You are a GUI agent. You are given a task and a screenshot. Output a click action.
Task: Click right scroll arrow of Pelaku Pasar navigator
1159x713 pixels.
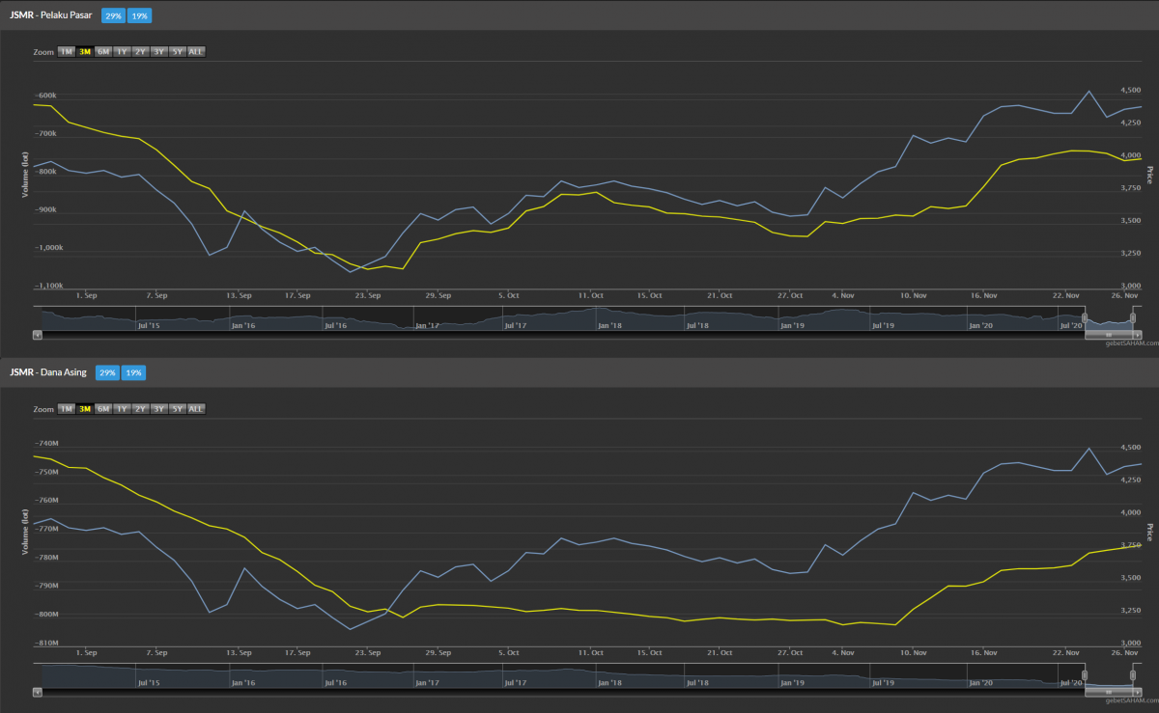(1137, 335)
